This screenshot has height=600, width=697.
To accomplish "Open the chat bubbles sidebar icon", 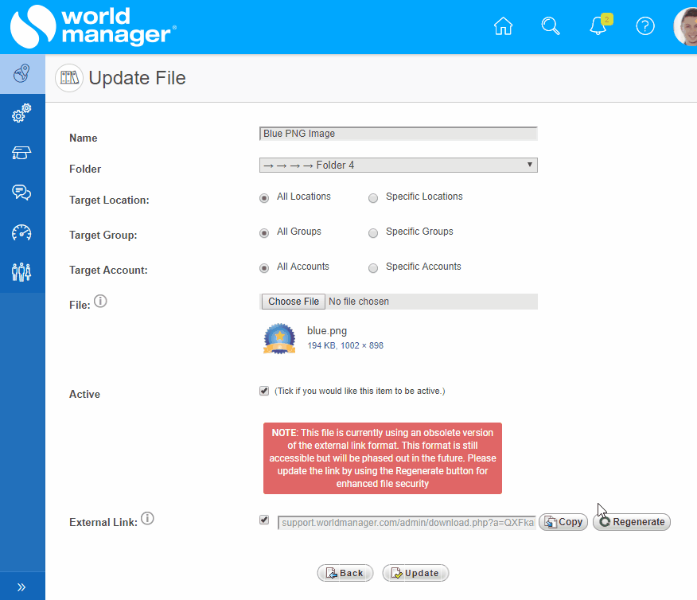I will (x=21, y=193).
